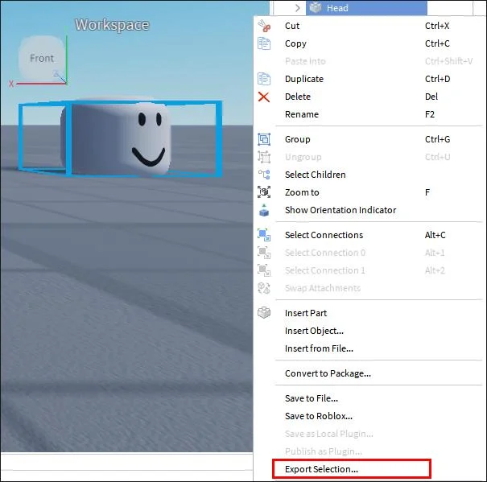Click the Select Connections icon
This screenshot has height=482, width=487.
pos(264,235)
